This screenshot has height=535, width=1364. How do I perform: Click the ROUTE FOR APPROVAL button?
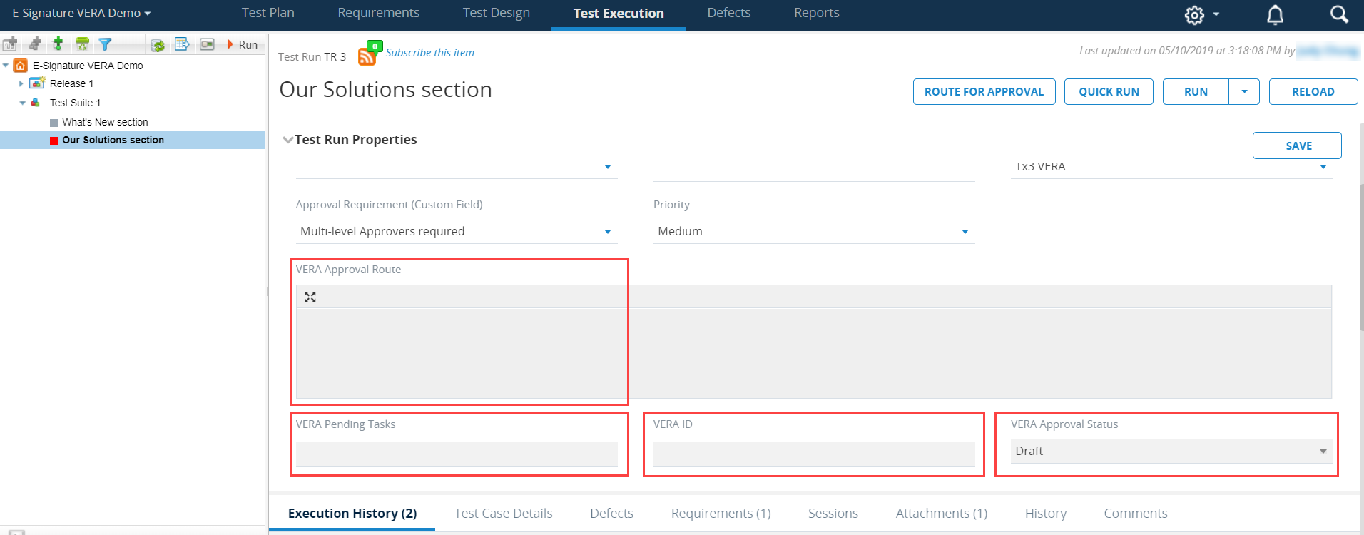[x=984, y=91]
